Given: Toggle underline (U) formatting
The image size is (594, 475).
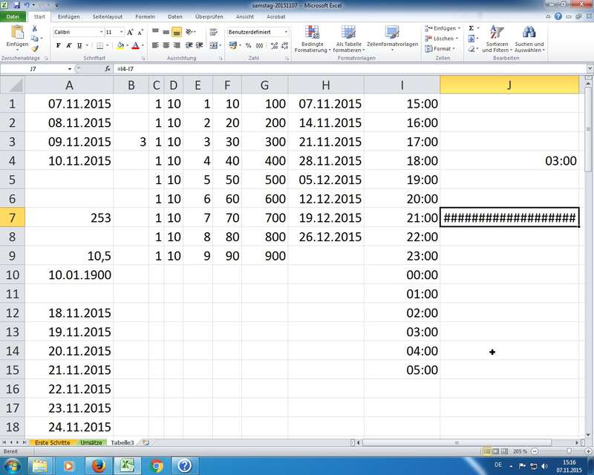Looking at the screenshot, I should click(79, 45).
